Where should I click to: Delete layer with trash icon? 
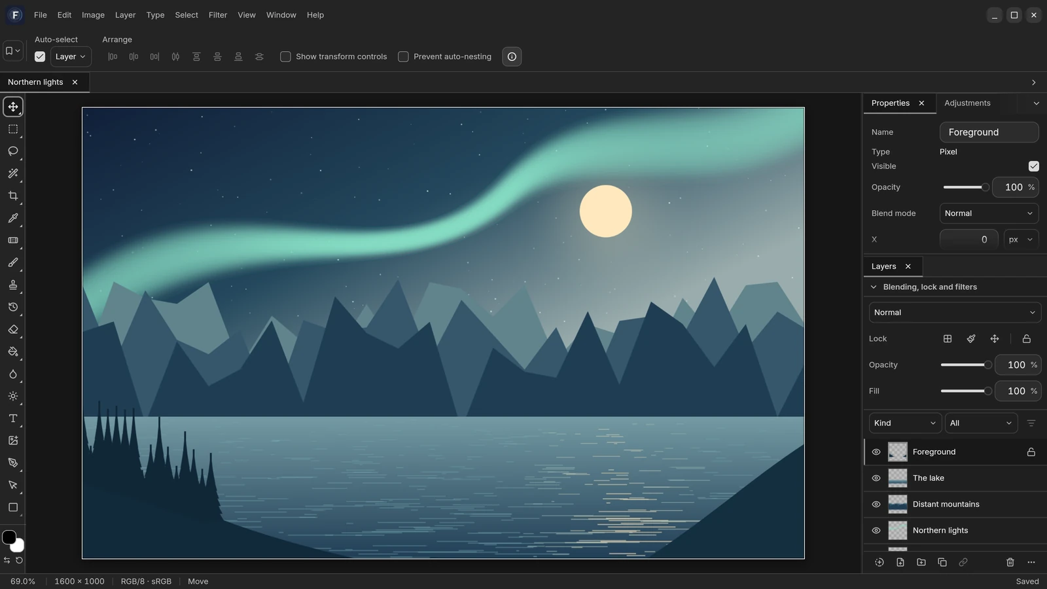(1010, 562)
